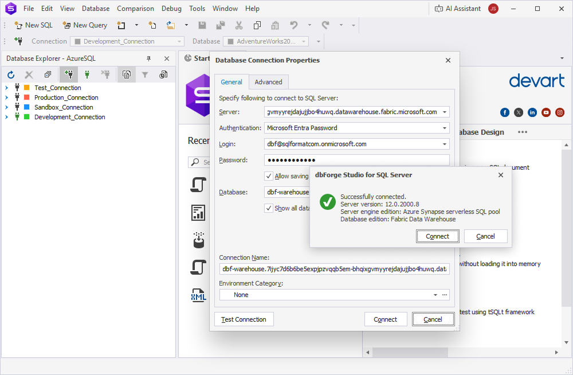Apply a filter in Database Explorer toolbar
Viewport: 573px width, 375px height.
coord(145,75)
